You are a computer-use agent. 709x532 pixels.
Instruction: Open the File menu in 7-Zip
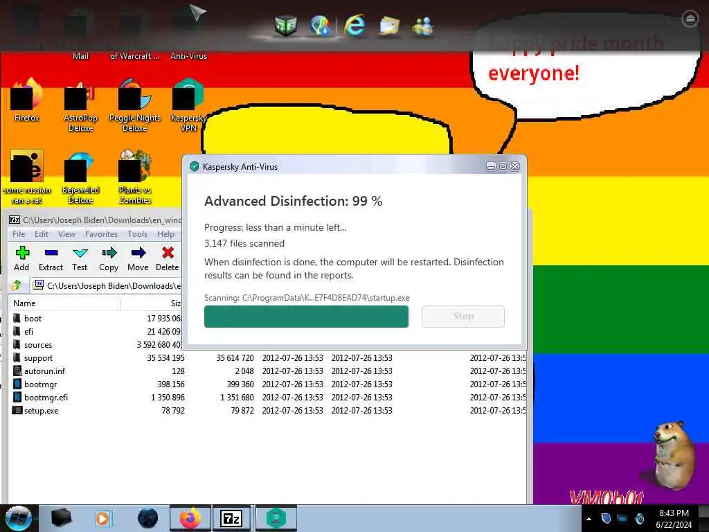click(19, 234)
